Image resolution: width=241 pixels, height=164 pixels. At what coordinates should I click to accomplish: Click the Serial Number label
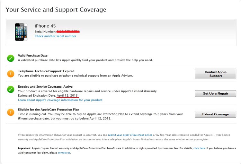(45, 32)
